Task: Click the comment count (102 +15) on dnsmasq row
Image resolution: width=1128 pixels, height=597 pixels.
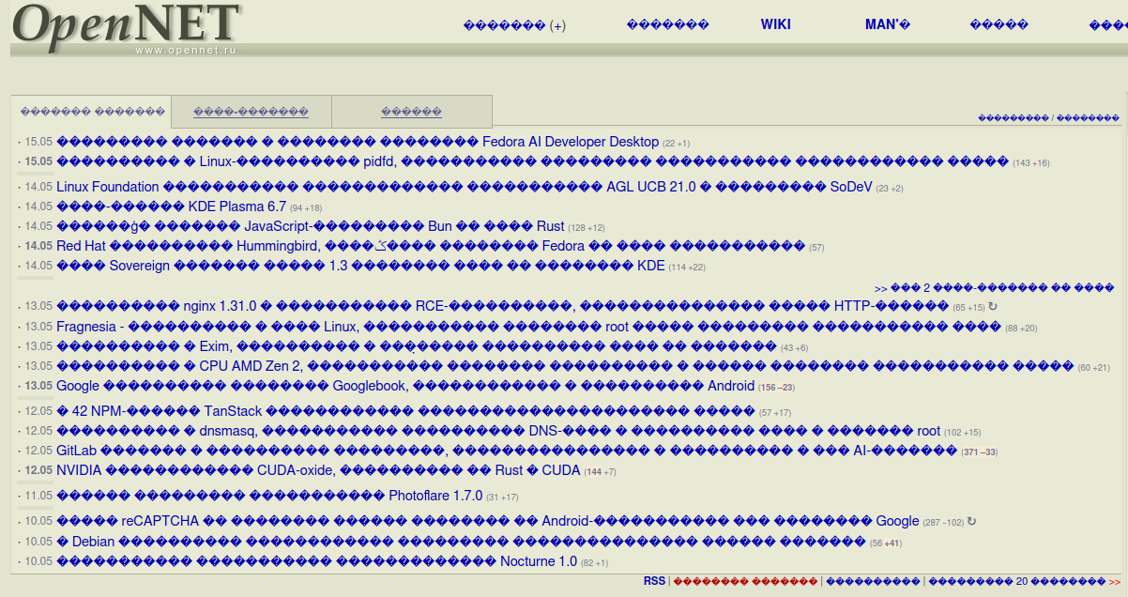Action: pyautogui.click(x=962, y=433)
